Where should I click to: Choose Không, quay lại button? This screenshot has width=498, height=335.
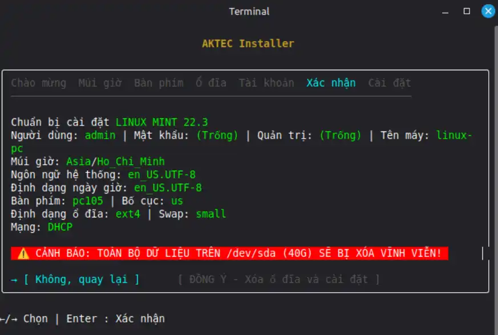pyautogui.click(x=82, y=280)
